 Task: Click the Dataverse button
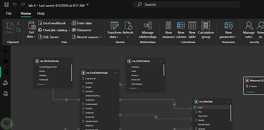point(82,30)
